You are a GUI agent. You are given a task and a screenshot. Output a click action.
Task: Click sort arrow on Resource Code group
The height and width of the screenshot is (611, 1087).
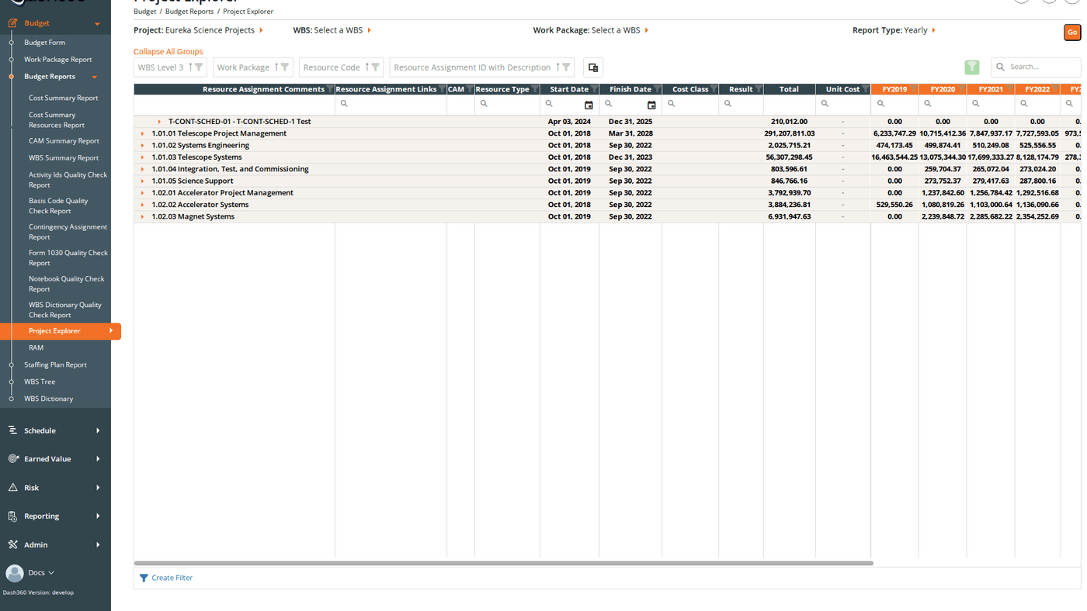tap(366, 67)
